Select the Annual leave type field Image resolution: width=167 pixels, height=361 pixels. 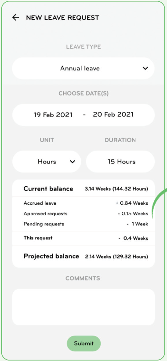[83, 68]
